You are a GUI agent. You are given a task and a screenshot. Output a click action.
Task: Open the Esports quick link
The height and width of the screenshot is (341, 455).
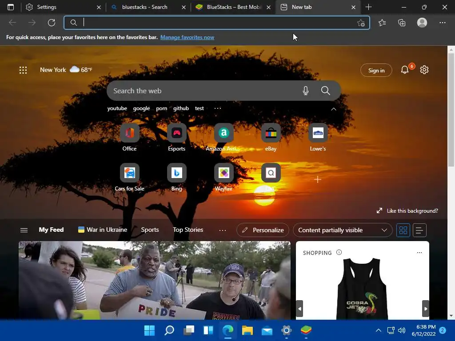click(177, 138)
